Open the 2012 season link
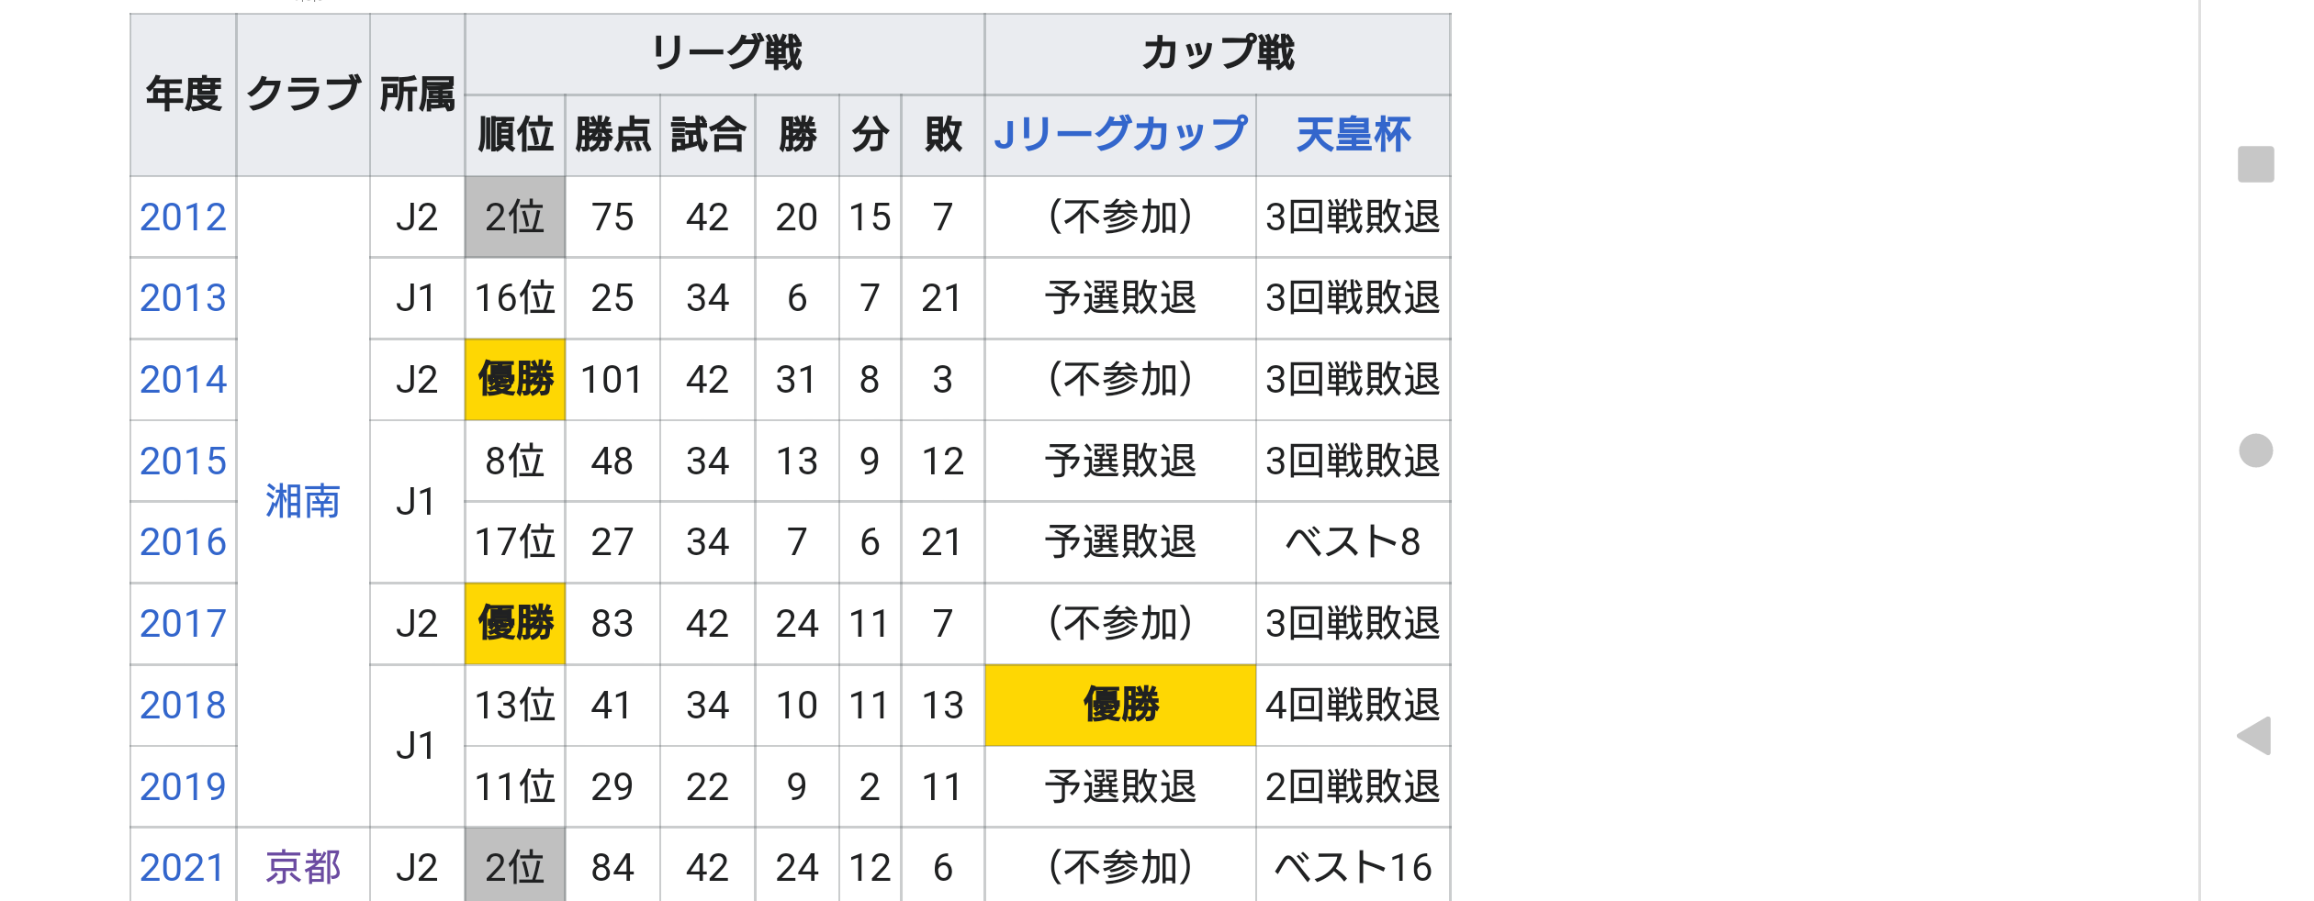 (x=183, y=217)
